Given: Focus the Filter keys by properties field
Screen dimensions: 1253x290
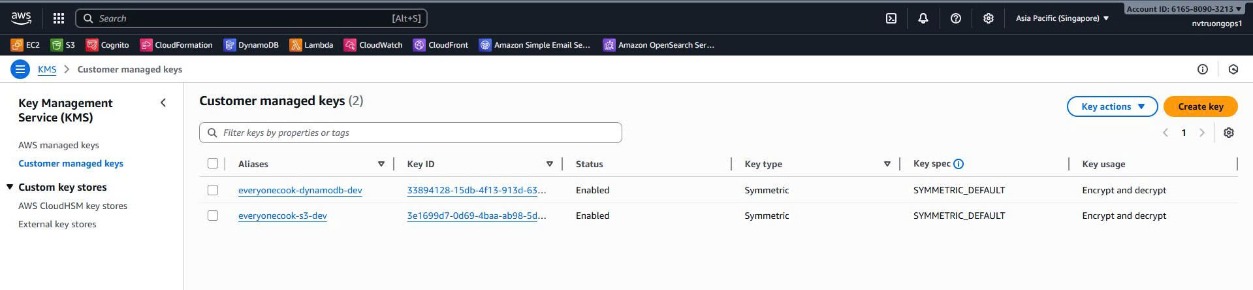Looking at the screenshot, I should [411, 133].
